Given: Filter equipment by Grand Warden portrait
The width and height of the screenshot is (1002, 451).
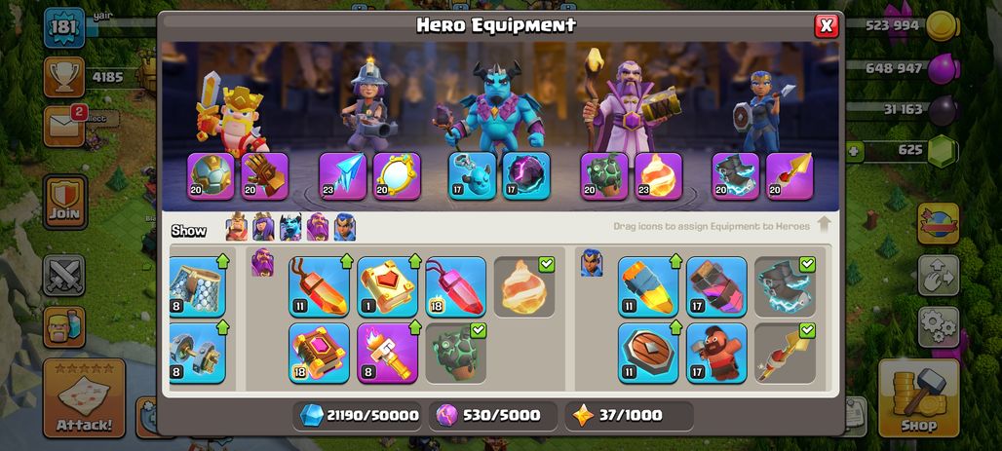Looking at the screenshot, I should pyautogui.click(x=318, y=227).
